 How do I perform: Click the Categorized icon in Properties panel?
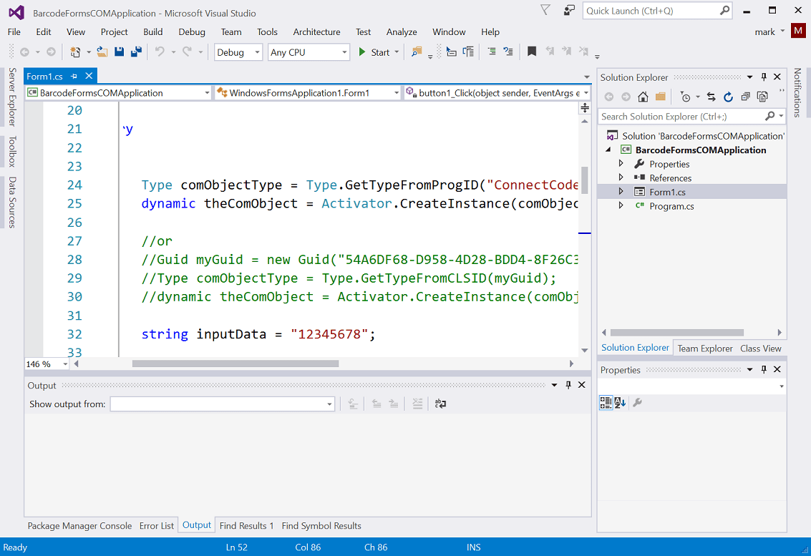tap(606, 402)
